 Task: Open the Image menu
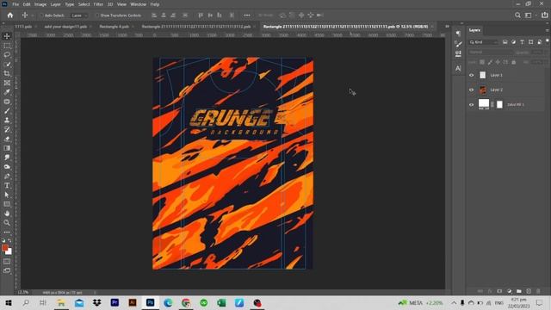[40, 4]
